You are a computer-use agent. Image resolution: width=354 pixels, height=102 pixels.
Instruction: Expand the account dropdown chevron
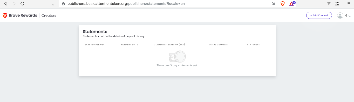point(350,16)
